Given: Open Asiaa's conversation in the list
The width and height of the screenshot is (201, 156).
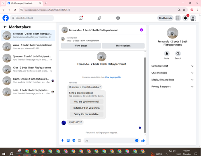Looking at the screenshot, I should coord(28,47).
